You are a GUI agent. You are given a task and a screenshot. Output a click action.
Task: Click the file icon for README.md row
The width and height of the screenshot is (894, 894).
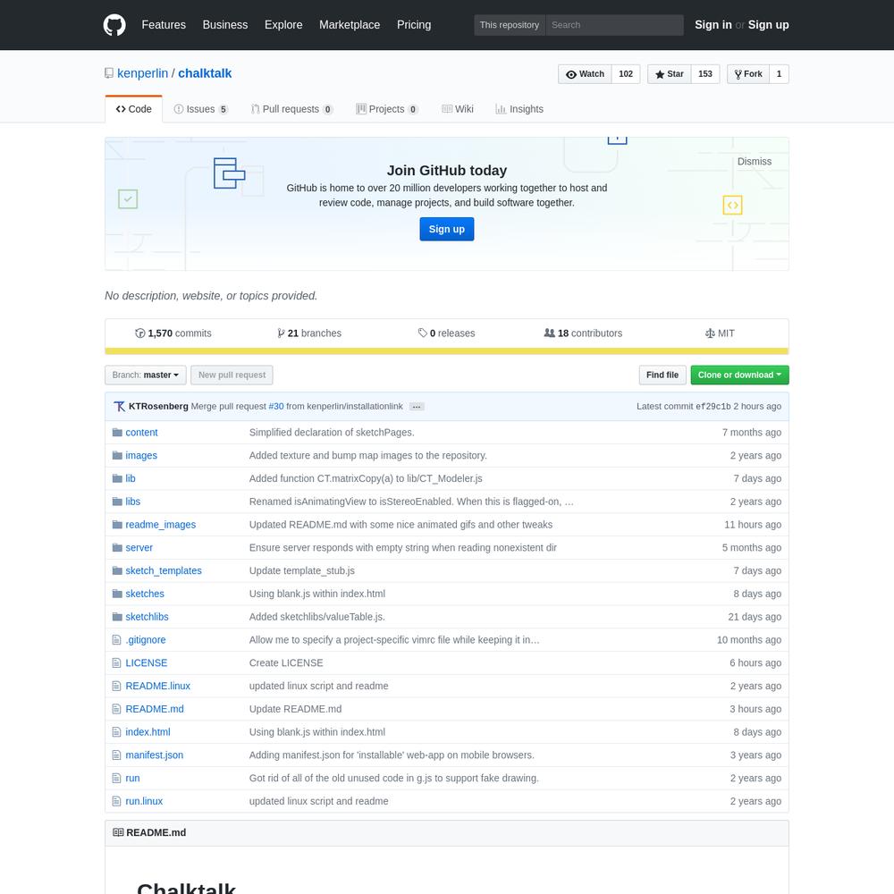tap(117, 709)
